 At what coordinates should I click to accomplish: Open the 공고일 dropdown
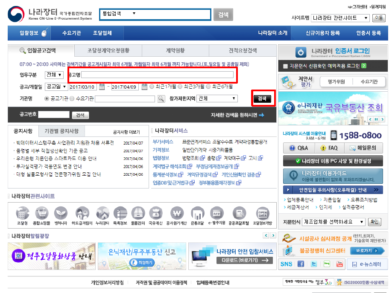tap(56, 87)
